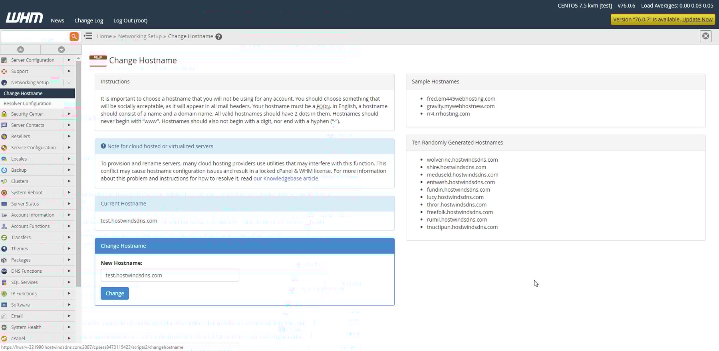Click the orange search magnifier icon

74,36
